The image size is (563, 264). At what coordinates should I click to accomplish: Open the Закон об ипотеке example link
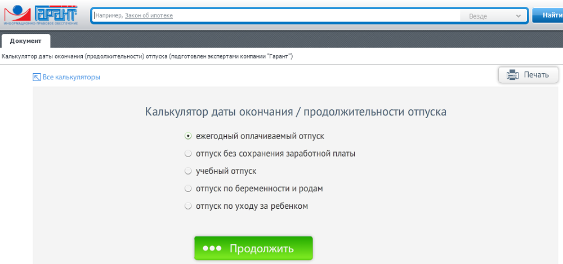pyautogui.click(x=149, y=16)
